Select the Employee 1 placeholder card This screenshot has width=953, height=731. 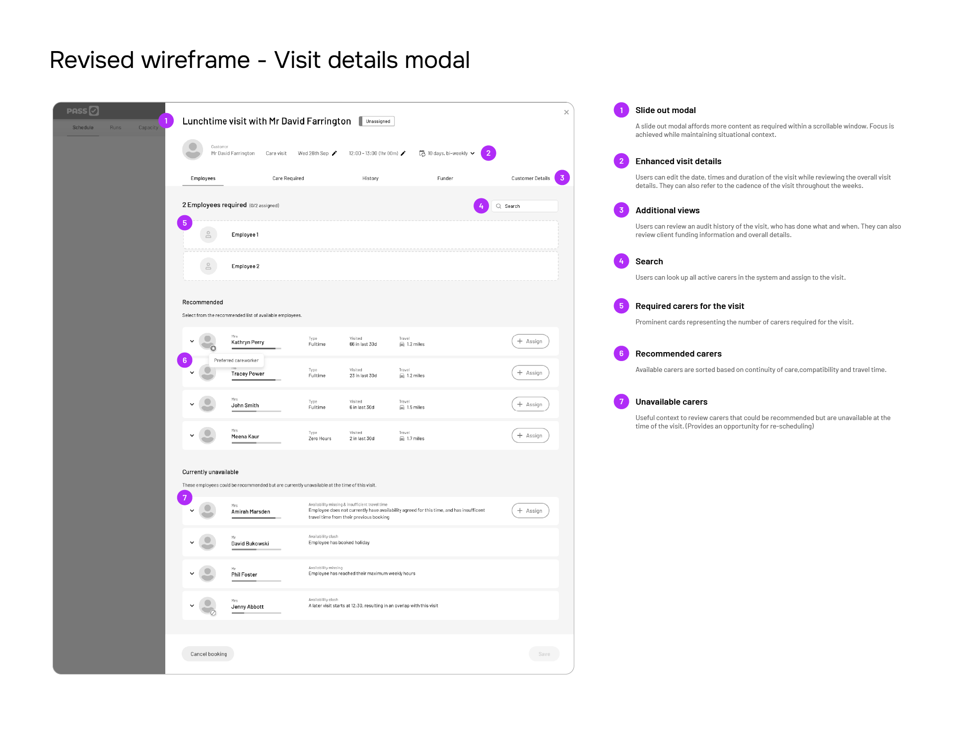(x=371, y=235)
